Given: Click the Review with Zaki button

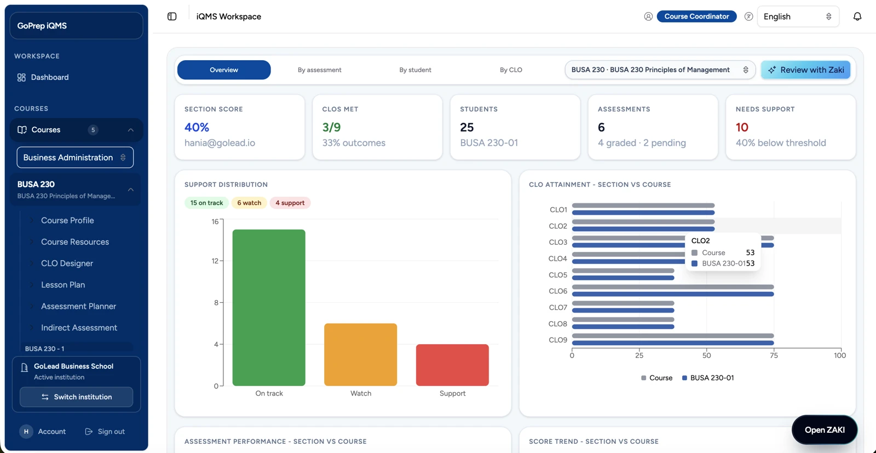Looking at the screenshot, I should (x=805, y=70).
